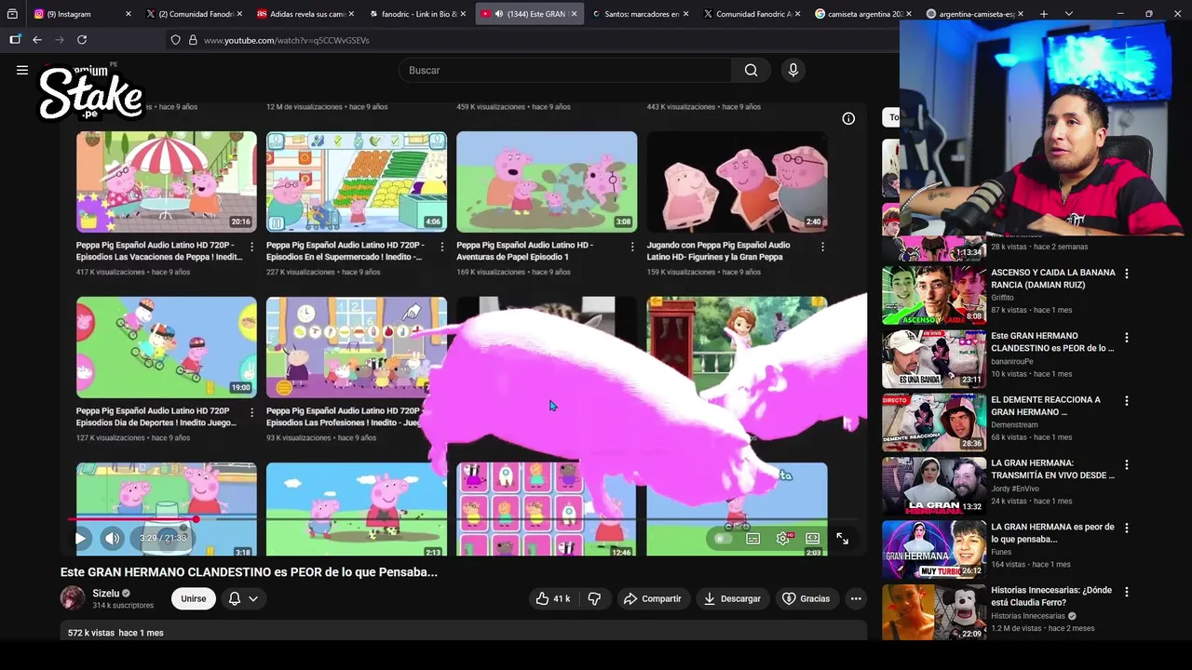Image resolution: width=1192 pixels, height=670 pixels.
Task: Toggle subtitles in the video player
Action: click(x=752, y=539)
